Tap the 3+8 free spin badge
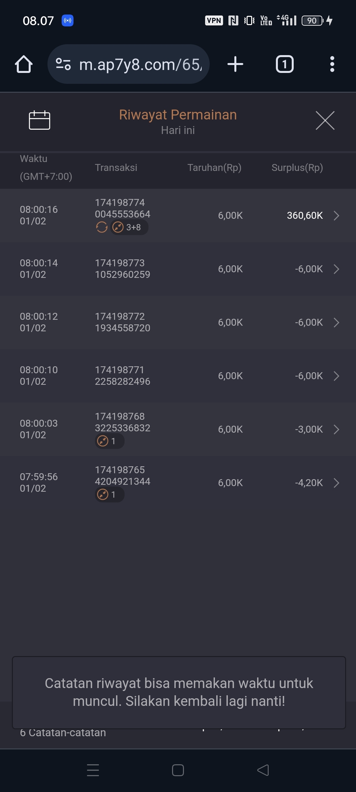Screen dimensions: 356x792 pos(129,227)
